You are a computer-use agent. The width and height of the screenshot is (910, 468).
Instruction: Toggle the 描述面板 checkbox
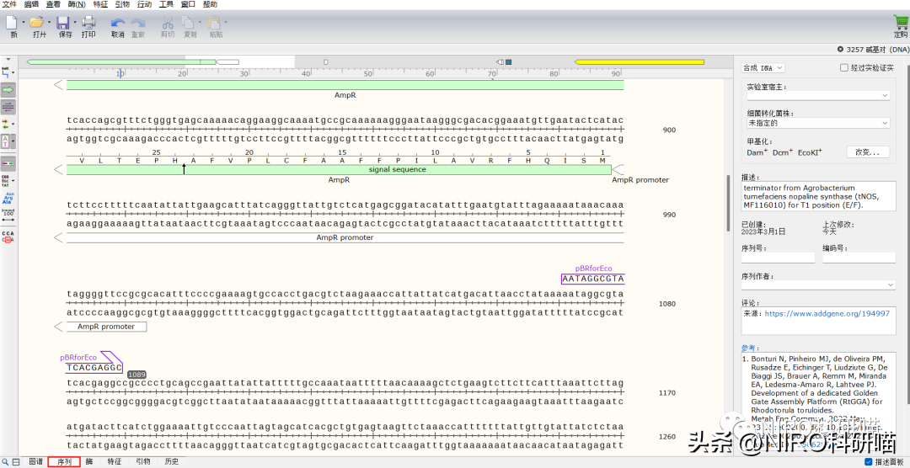869,462
